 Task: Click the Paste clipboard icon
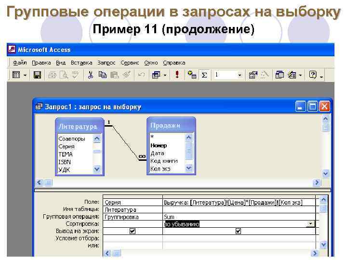114,75
